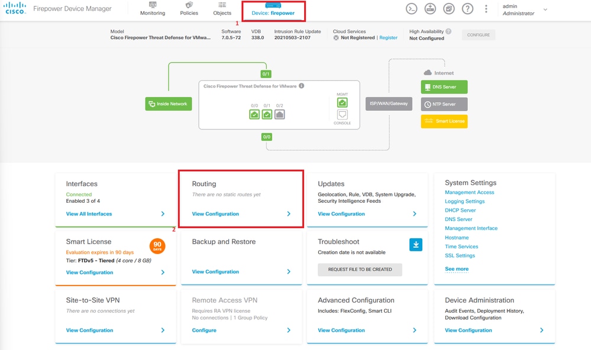Open Management Access settings link
The image size is (591, 350).
(x=469, y=192)
